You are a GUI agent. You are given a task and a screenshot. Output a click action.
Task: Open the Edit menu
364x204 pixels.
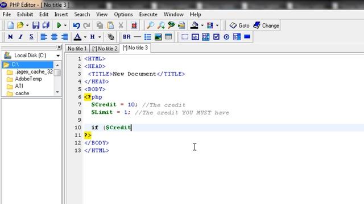(x=44, y=14)
